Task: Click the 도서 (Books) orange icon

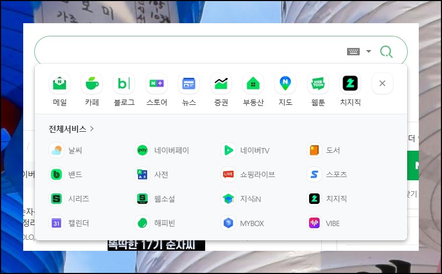Action: tap(314, 150)
